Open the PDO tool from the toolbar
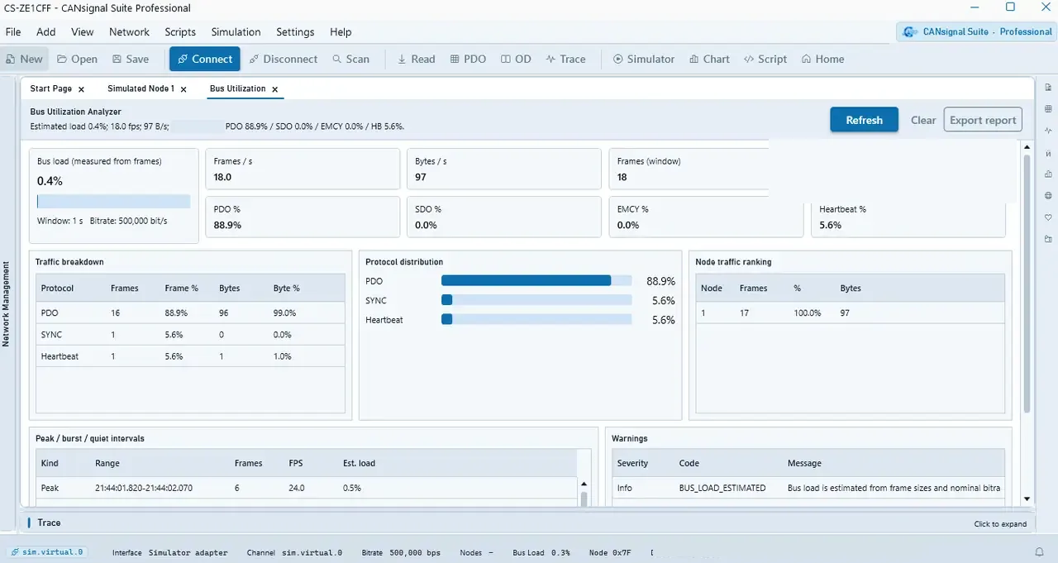 (468, 59)
